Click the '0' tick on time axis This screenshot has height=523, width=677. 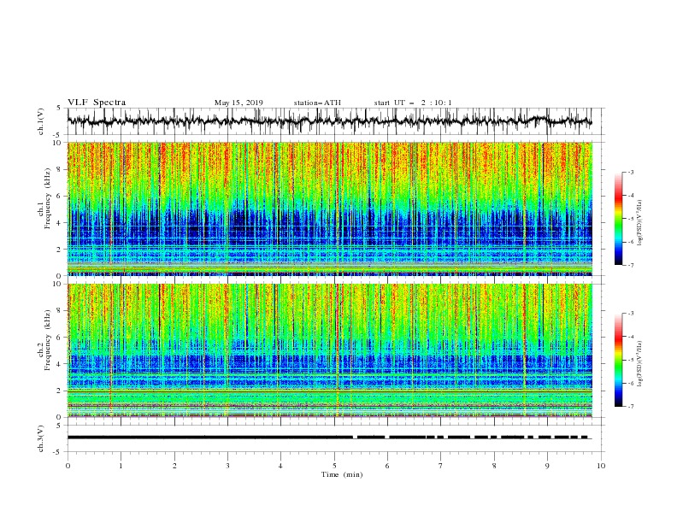pos(68,466)
